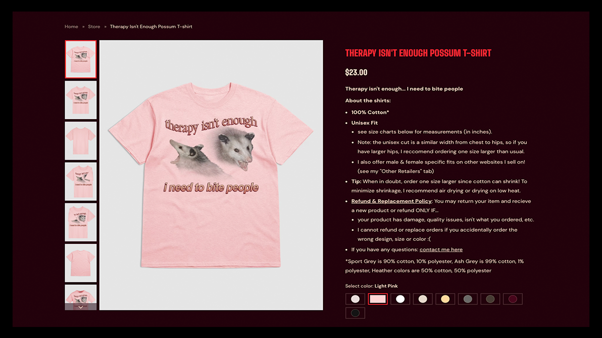
Task: View the blank shirt back thumbnail
Action: click(81, 141)
